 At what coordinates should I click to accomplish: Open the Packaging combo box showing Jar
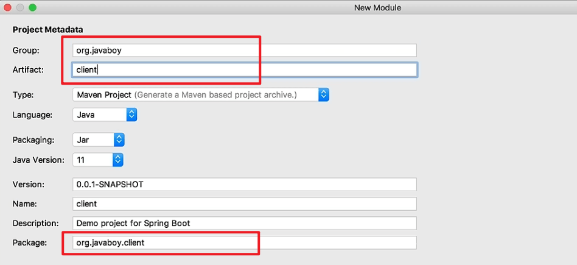click(99, 140)
